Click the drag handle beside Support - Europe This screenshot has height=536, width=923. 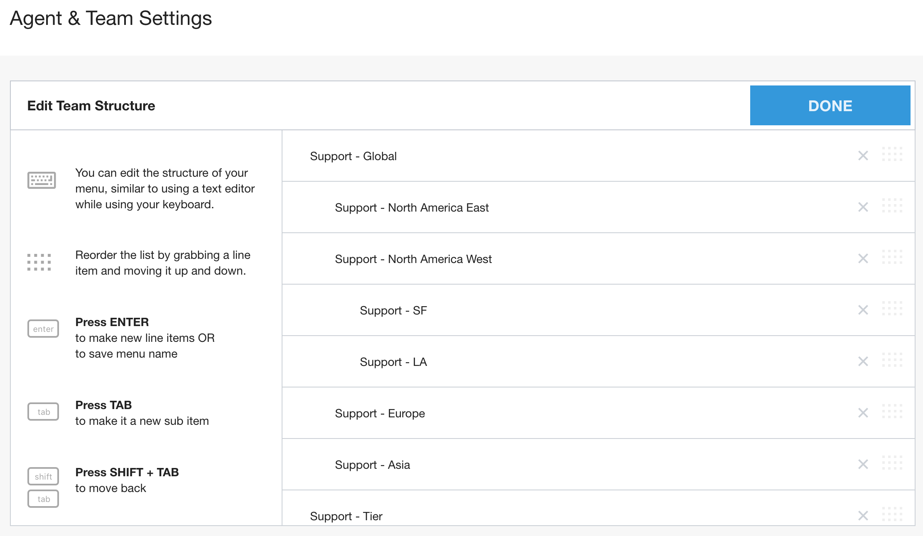[892, 411]
